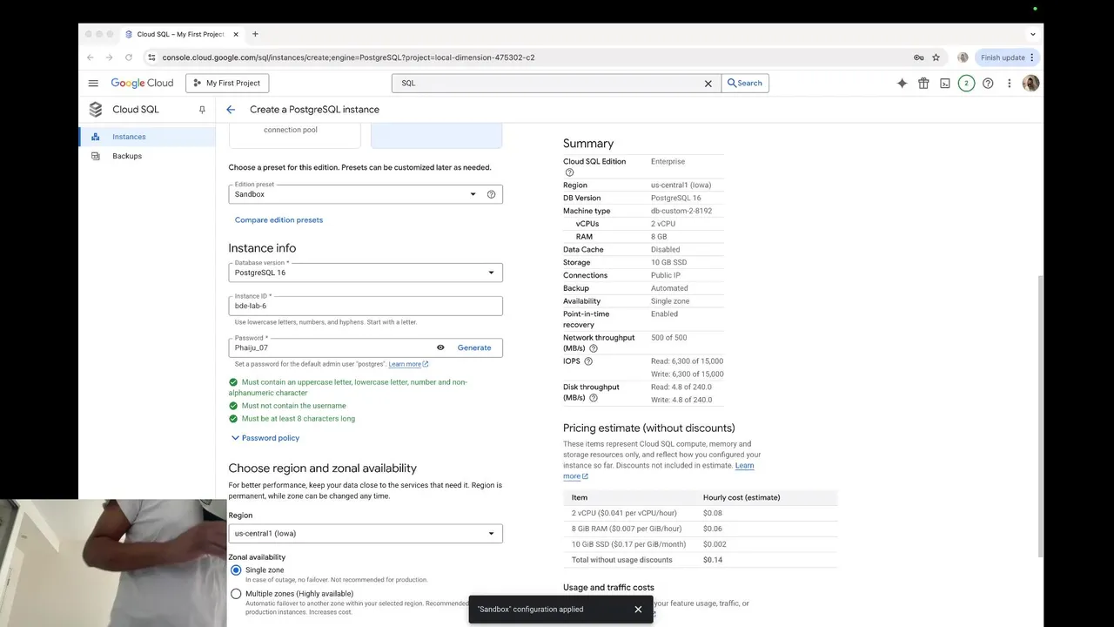
Task: Open a new browser tab
Action: pyautogui.click(x=255, y=34)
